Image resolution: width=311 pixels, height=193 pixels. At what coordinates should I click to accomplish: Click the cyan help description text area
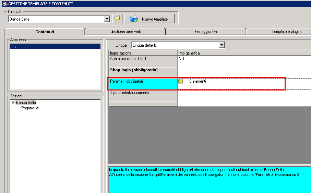click(210, 180)
